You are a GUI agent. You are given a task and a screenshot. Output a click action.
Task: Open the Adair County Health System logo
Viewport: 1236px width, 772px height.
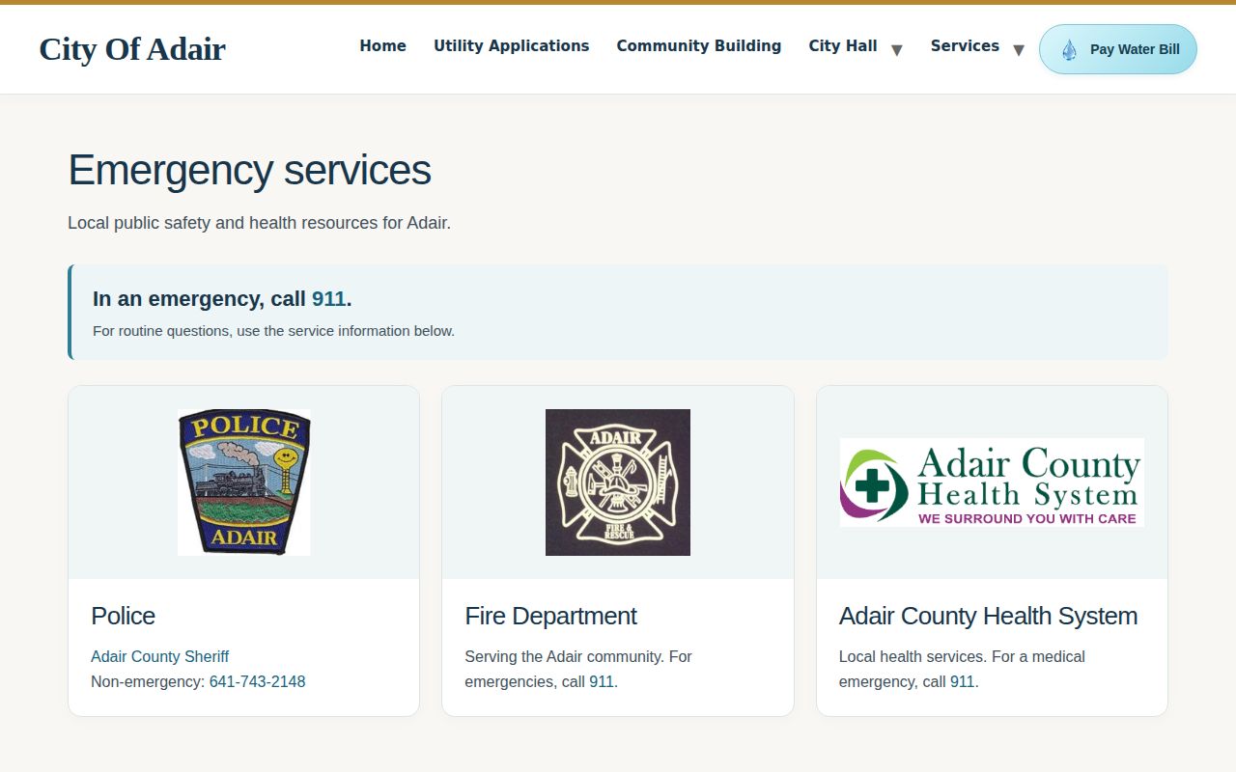(x=992, y=482)
